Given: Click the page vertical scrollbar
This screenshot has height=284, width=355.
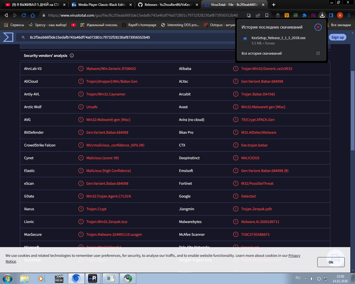Looking at the screenshot, I should (x=353, y=111).
